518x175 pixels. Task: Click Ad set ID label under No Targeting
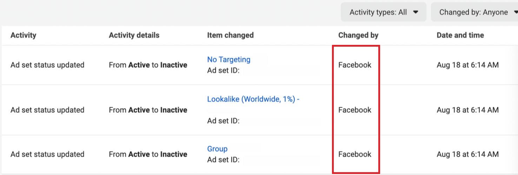(223, 70)
